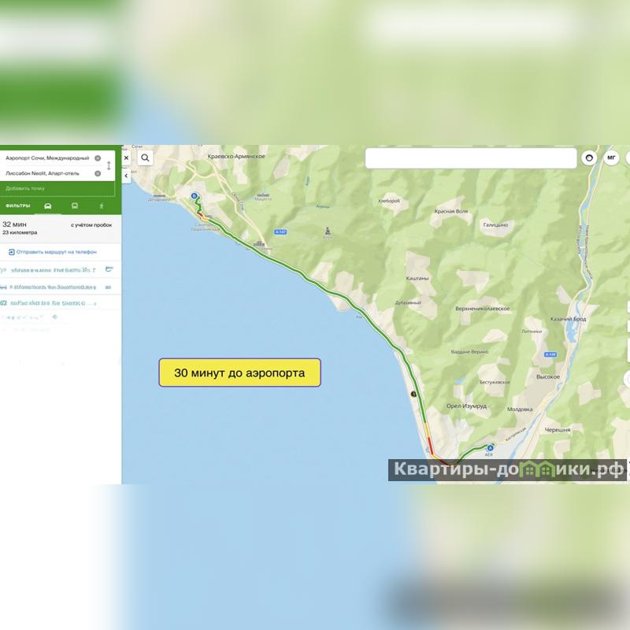Clear the Аэропорт Сочи start point field
Screen dimensions: 630x630
[98, 158]
